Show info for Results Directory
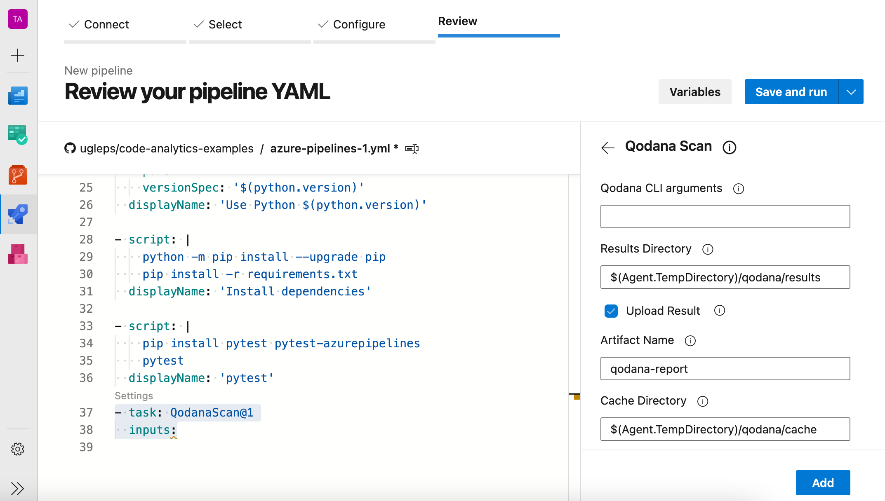Viewport: 885px width, 501px height. click(x=708, y=249)
